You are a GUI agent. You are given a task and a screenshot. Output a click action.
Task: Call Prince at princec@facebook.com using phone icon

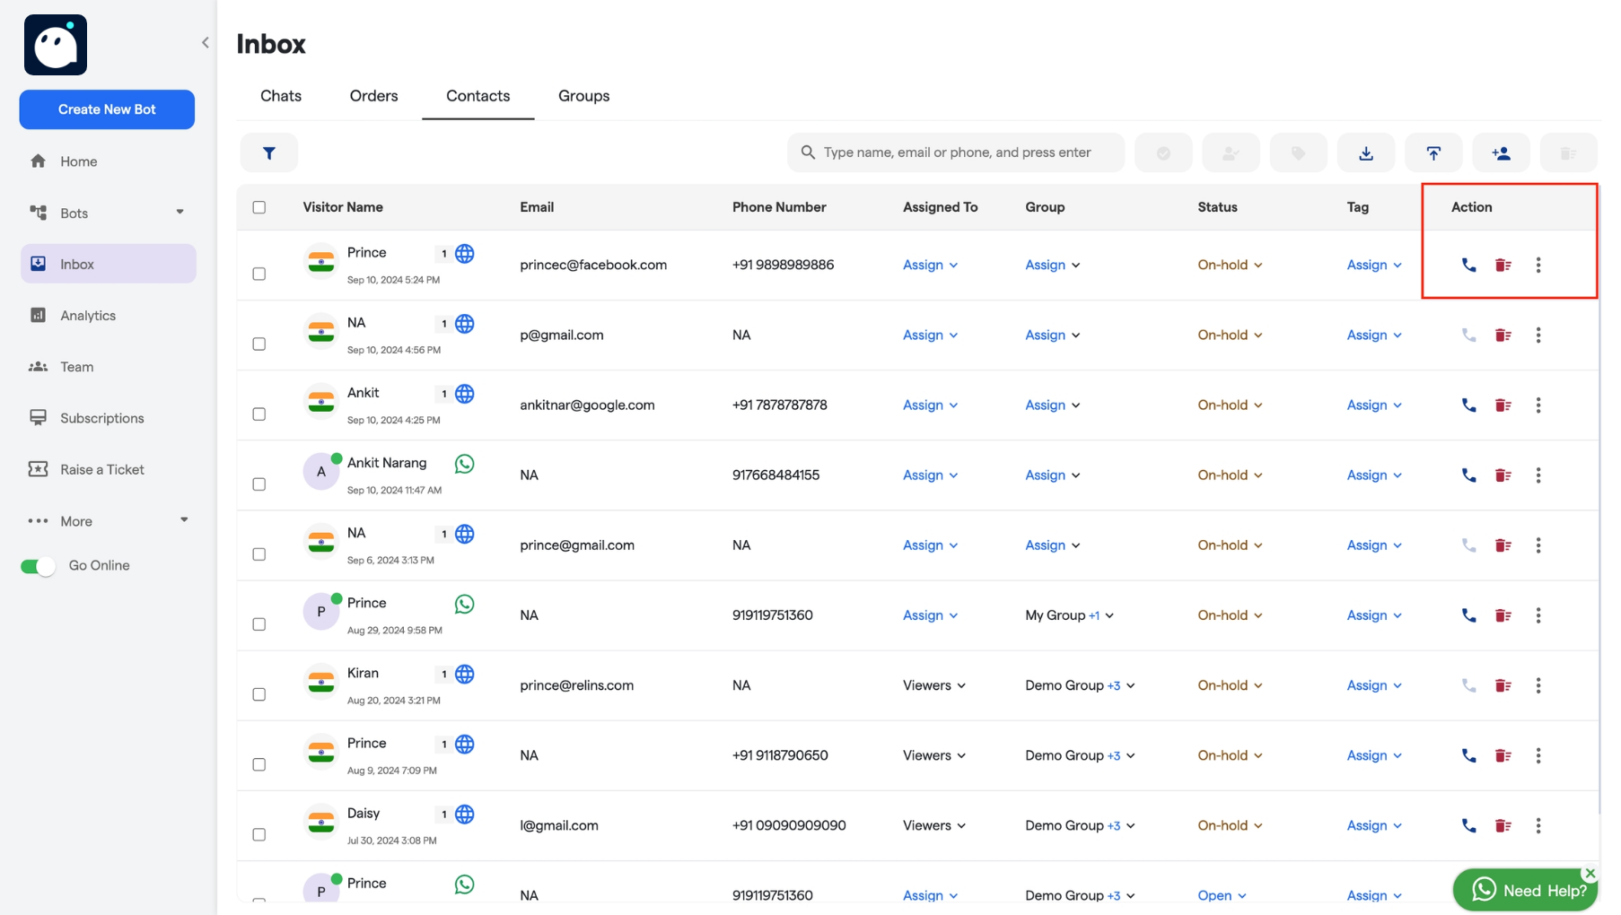point(1469,265)
